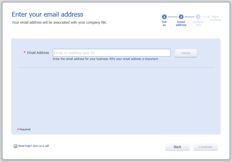Click the red asterisk next to Required
The height and width of the screenshot is (162, 232).
point(18,129)
